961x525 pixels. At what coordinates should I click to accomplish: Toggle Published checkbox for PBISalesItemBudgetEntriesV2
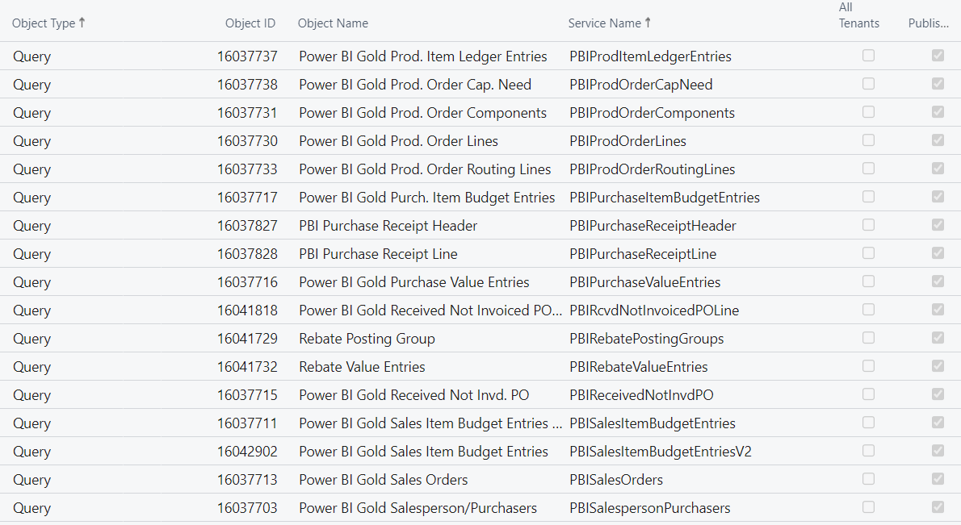click(938, 451)
